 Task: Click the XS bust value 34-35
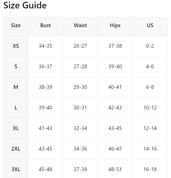45,46
